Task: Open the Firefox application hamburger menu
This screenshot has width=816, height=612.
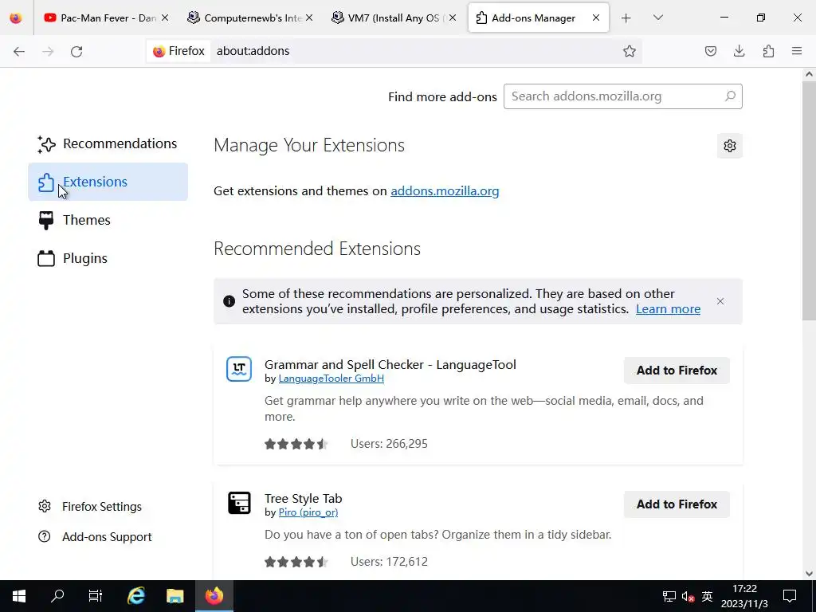Action: point(797,51)
